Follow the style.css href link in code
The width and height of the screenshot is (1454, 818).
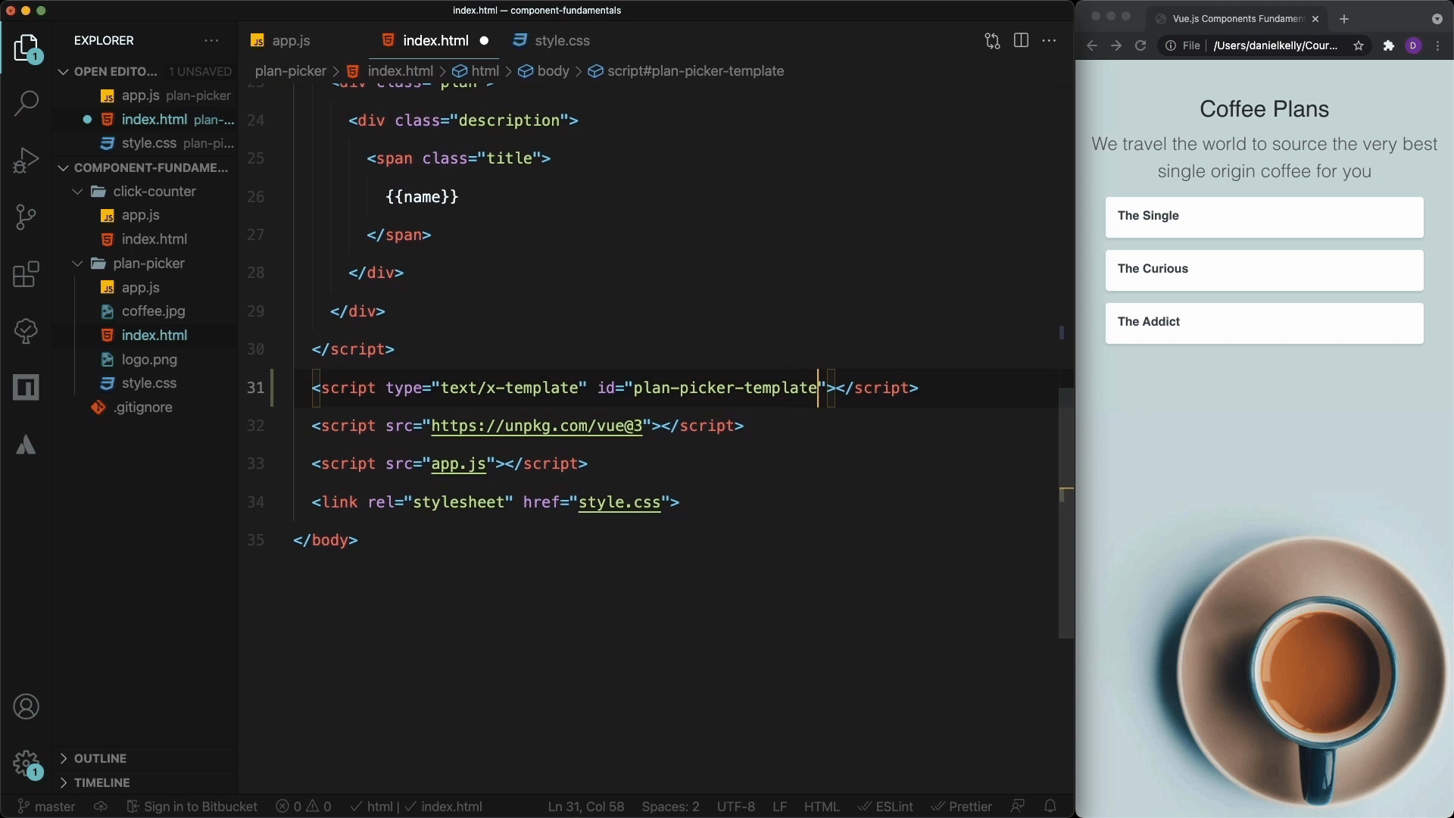point(619,502)
